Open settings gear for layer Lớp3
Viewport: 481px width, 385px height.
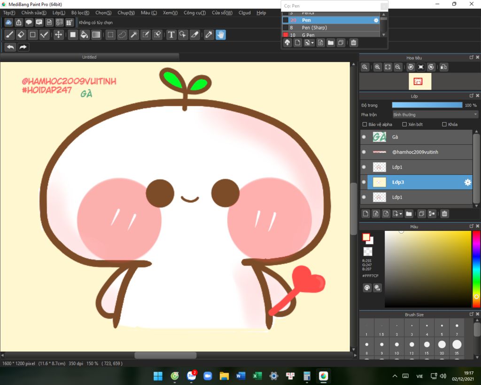click(467, 182)
